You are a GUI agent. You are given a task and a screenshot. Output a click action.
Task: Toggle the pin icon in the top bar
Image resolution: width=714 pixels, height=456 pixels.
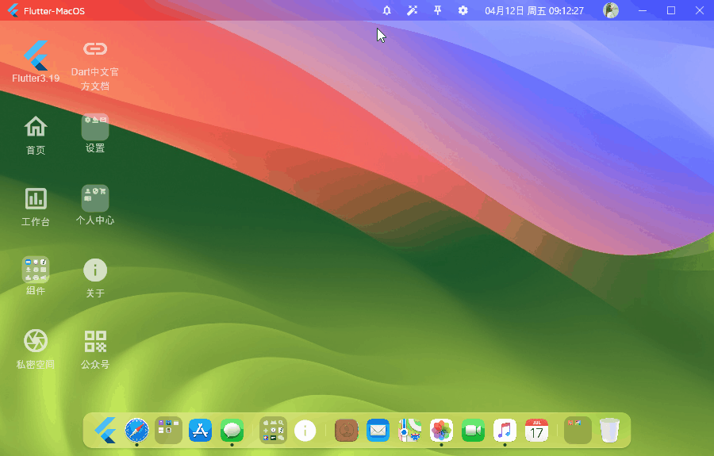438,10
